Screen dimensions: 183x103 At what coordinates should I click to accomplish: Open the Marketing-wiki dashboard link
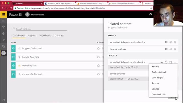(29, 66)
